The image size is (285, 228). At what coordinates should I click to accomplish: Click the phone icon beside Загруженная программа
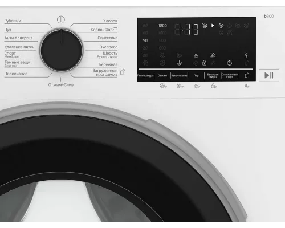(x=123, y=72)
